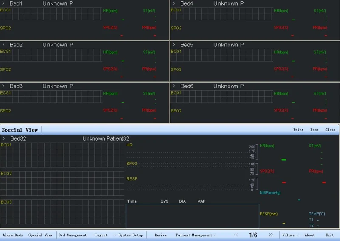The height and width of the screenshot is (241, 340).
Task: Click the Bed2 chevron arrow
Action: pos(3,45)
